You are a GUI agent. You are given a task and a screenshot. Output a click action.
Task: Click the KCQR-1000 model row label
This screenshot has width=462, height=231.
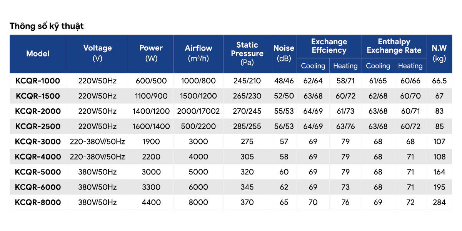[38, 81]
